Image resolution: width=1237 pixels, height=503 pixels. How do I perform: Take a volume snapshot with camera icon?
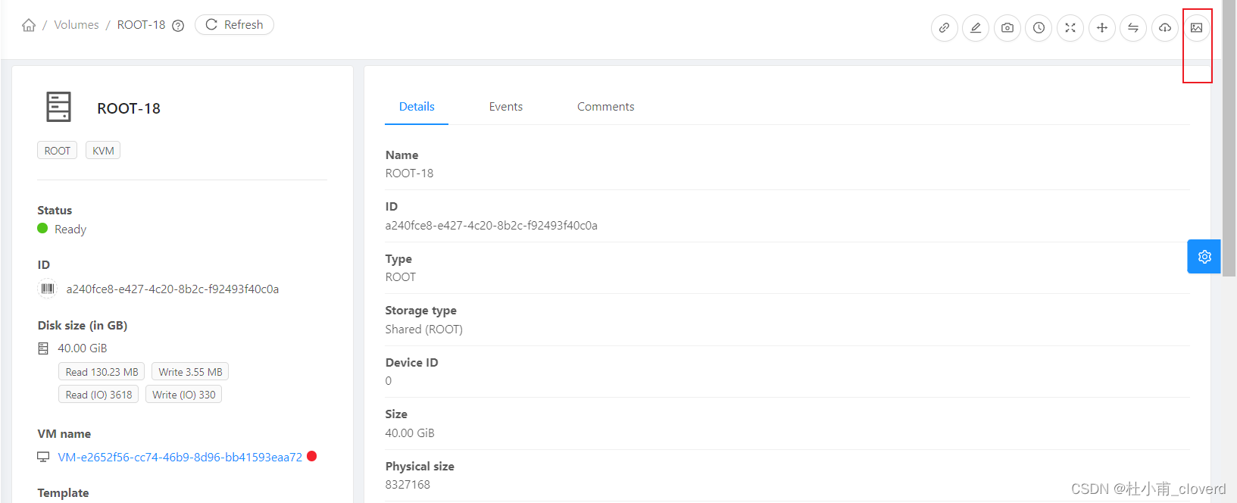[1007, 28]
